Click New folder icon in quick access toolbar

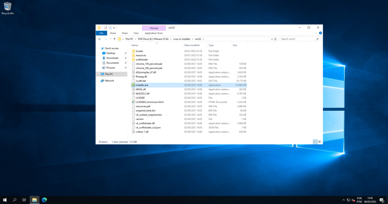click(110, 28)
